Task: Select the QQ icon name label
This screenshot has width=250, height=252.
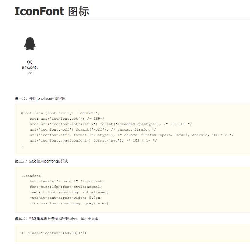Action: 30,62
